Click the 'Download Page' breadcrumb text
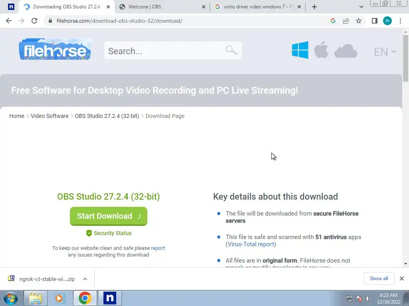Image resolution: width=409 pixels, height=306 pixels. (x=165, y=116)
